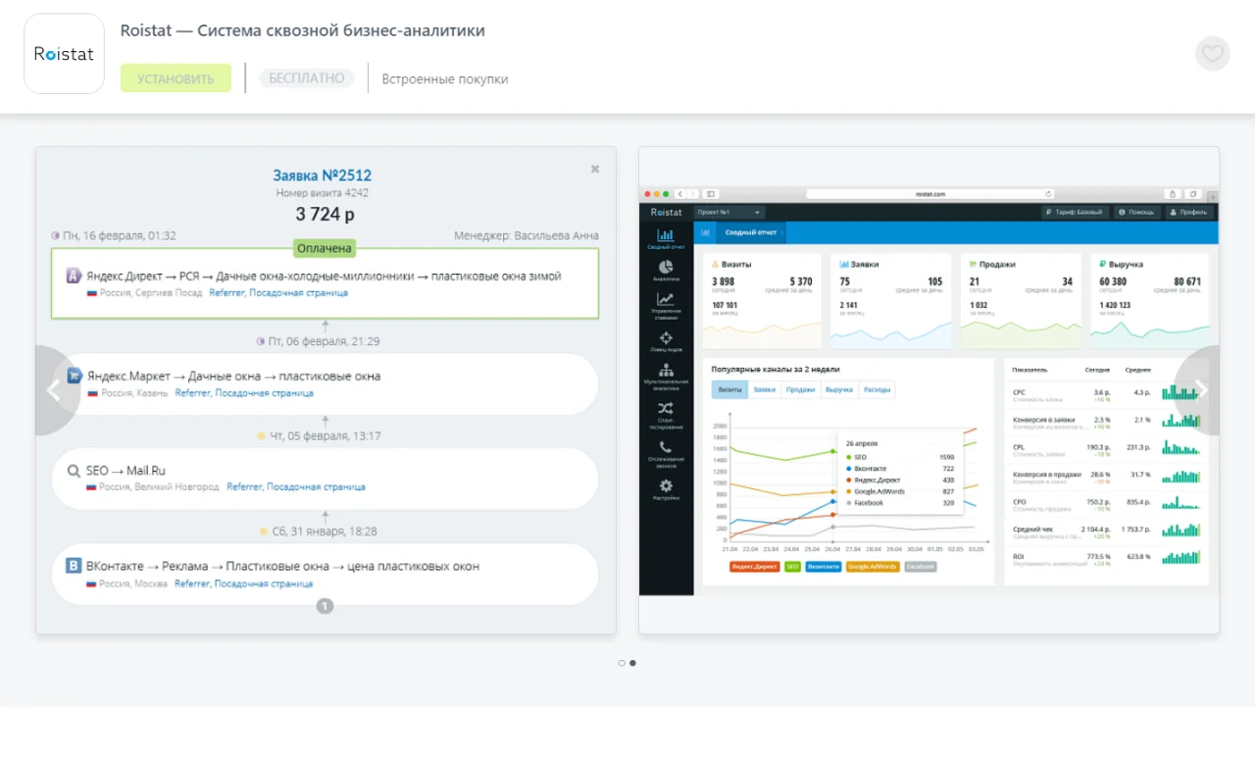The width and height of the screenshot is (1255, 763).
Task: Click the gray badge numbered 1
Action: click(326, 606)
